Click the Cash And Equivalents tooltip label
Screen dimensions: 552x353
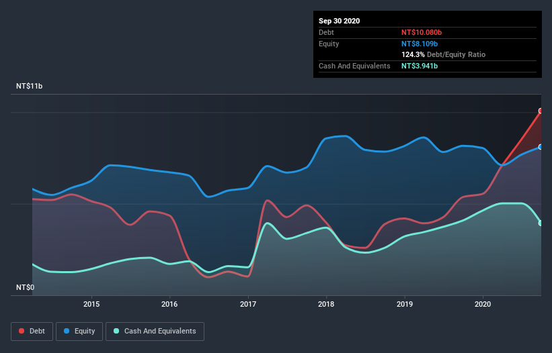(x=354, y=66)
